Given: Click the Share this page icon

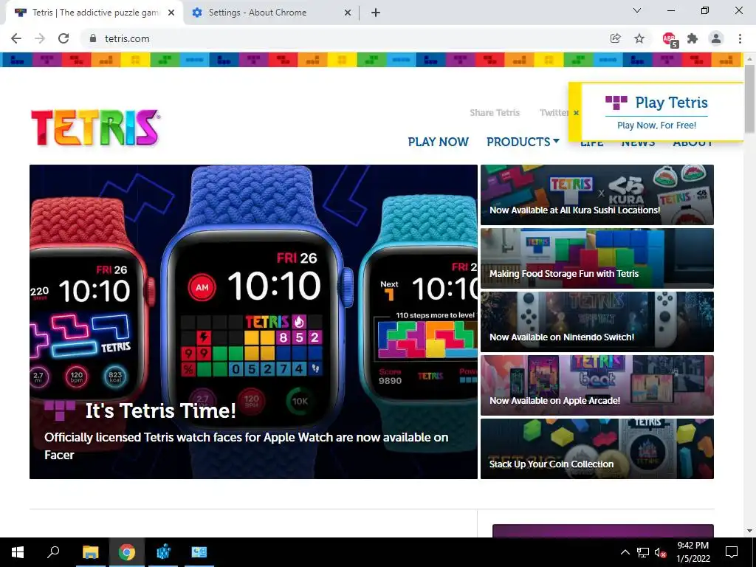Looking at the screenshot, I should point(615,38).
